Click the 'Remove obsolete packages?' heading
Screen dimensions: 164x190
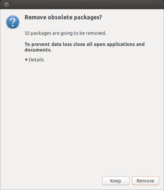[x=63, y=17]
